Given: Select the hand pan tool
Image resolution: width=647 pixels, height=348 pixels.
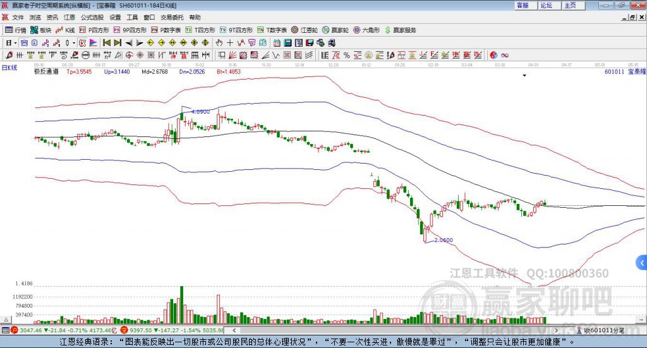Looking at the screenshot, I should tap(219, 43).
